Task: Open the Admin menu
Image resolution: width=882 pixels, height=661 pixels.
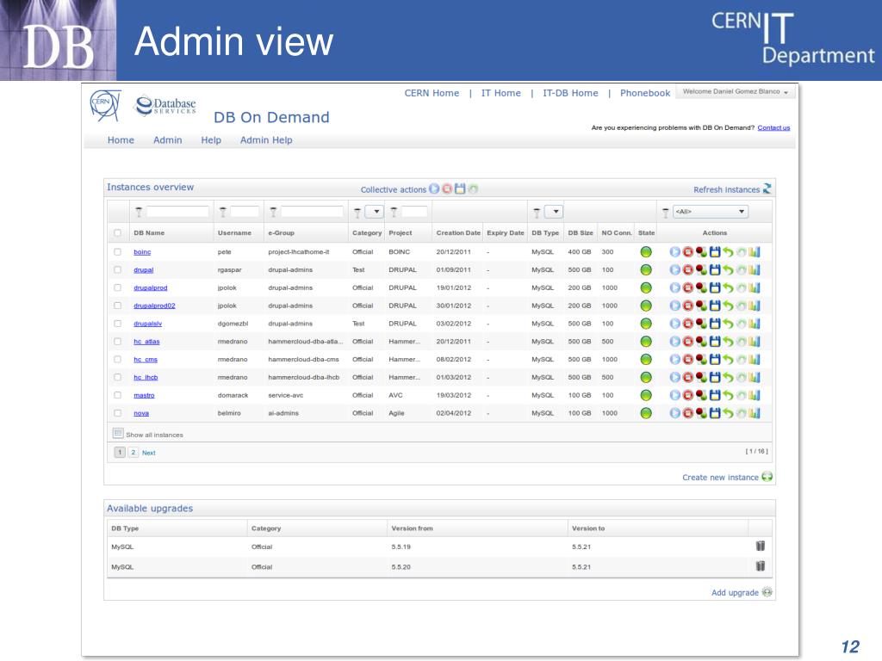Action: 168,140
